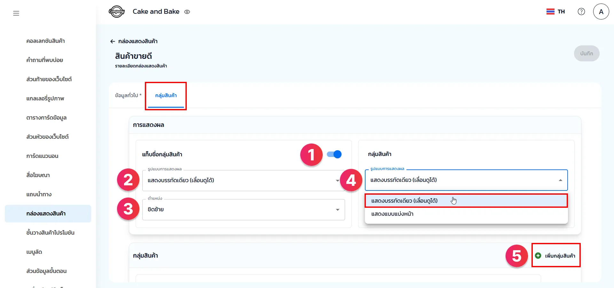Screen dimensions: 614x288
Task: Click the eye preview icon beside shop name
Action: click(187, 12)
